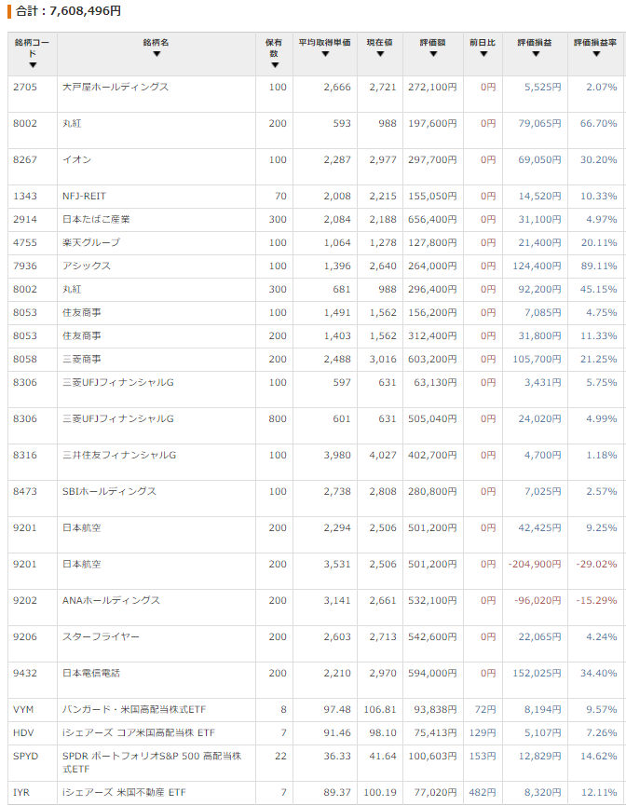Screen dimensions: 626x806
Task: Click valuation 656,400円
Action: click(x=432, y=220)
